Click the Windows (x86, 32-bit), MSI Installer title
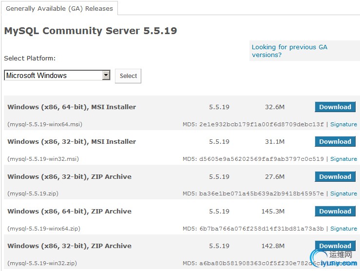The image size is (360, 271). click(x=72, y=142)
